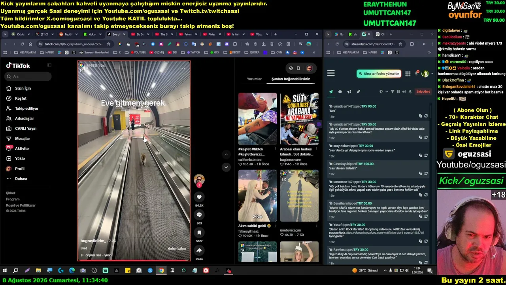Open Windows taskbar search
The width and height of the screenshot is (506, 285).
[x=16, y=271]
